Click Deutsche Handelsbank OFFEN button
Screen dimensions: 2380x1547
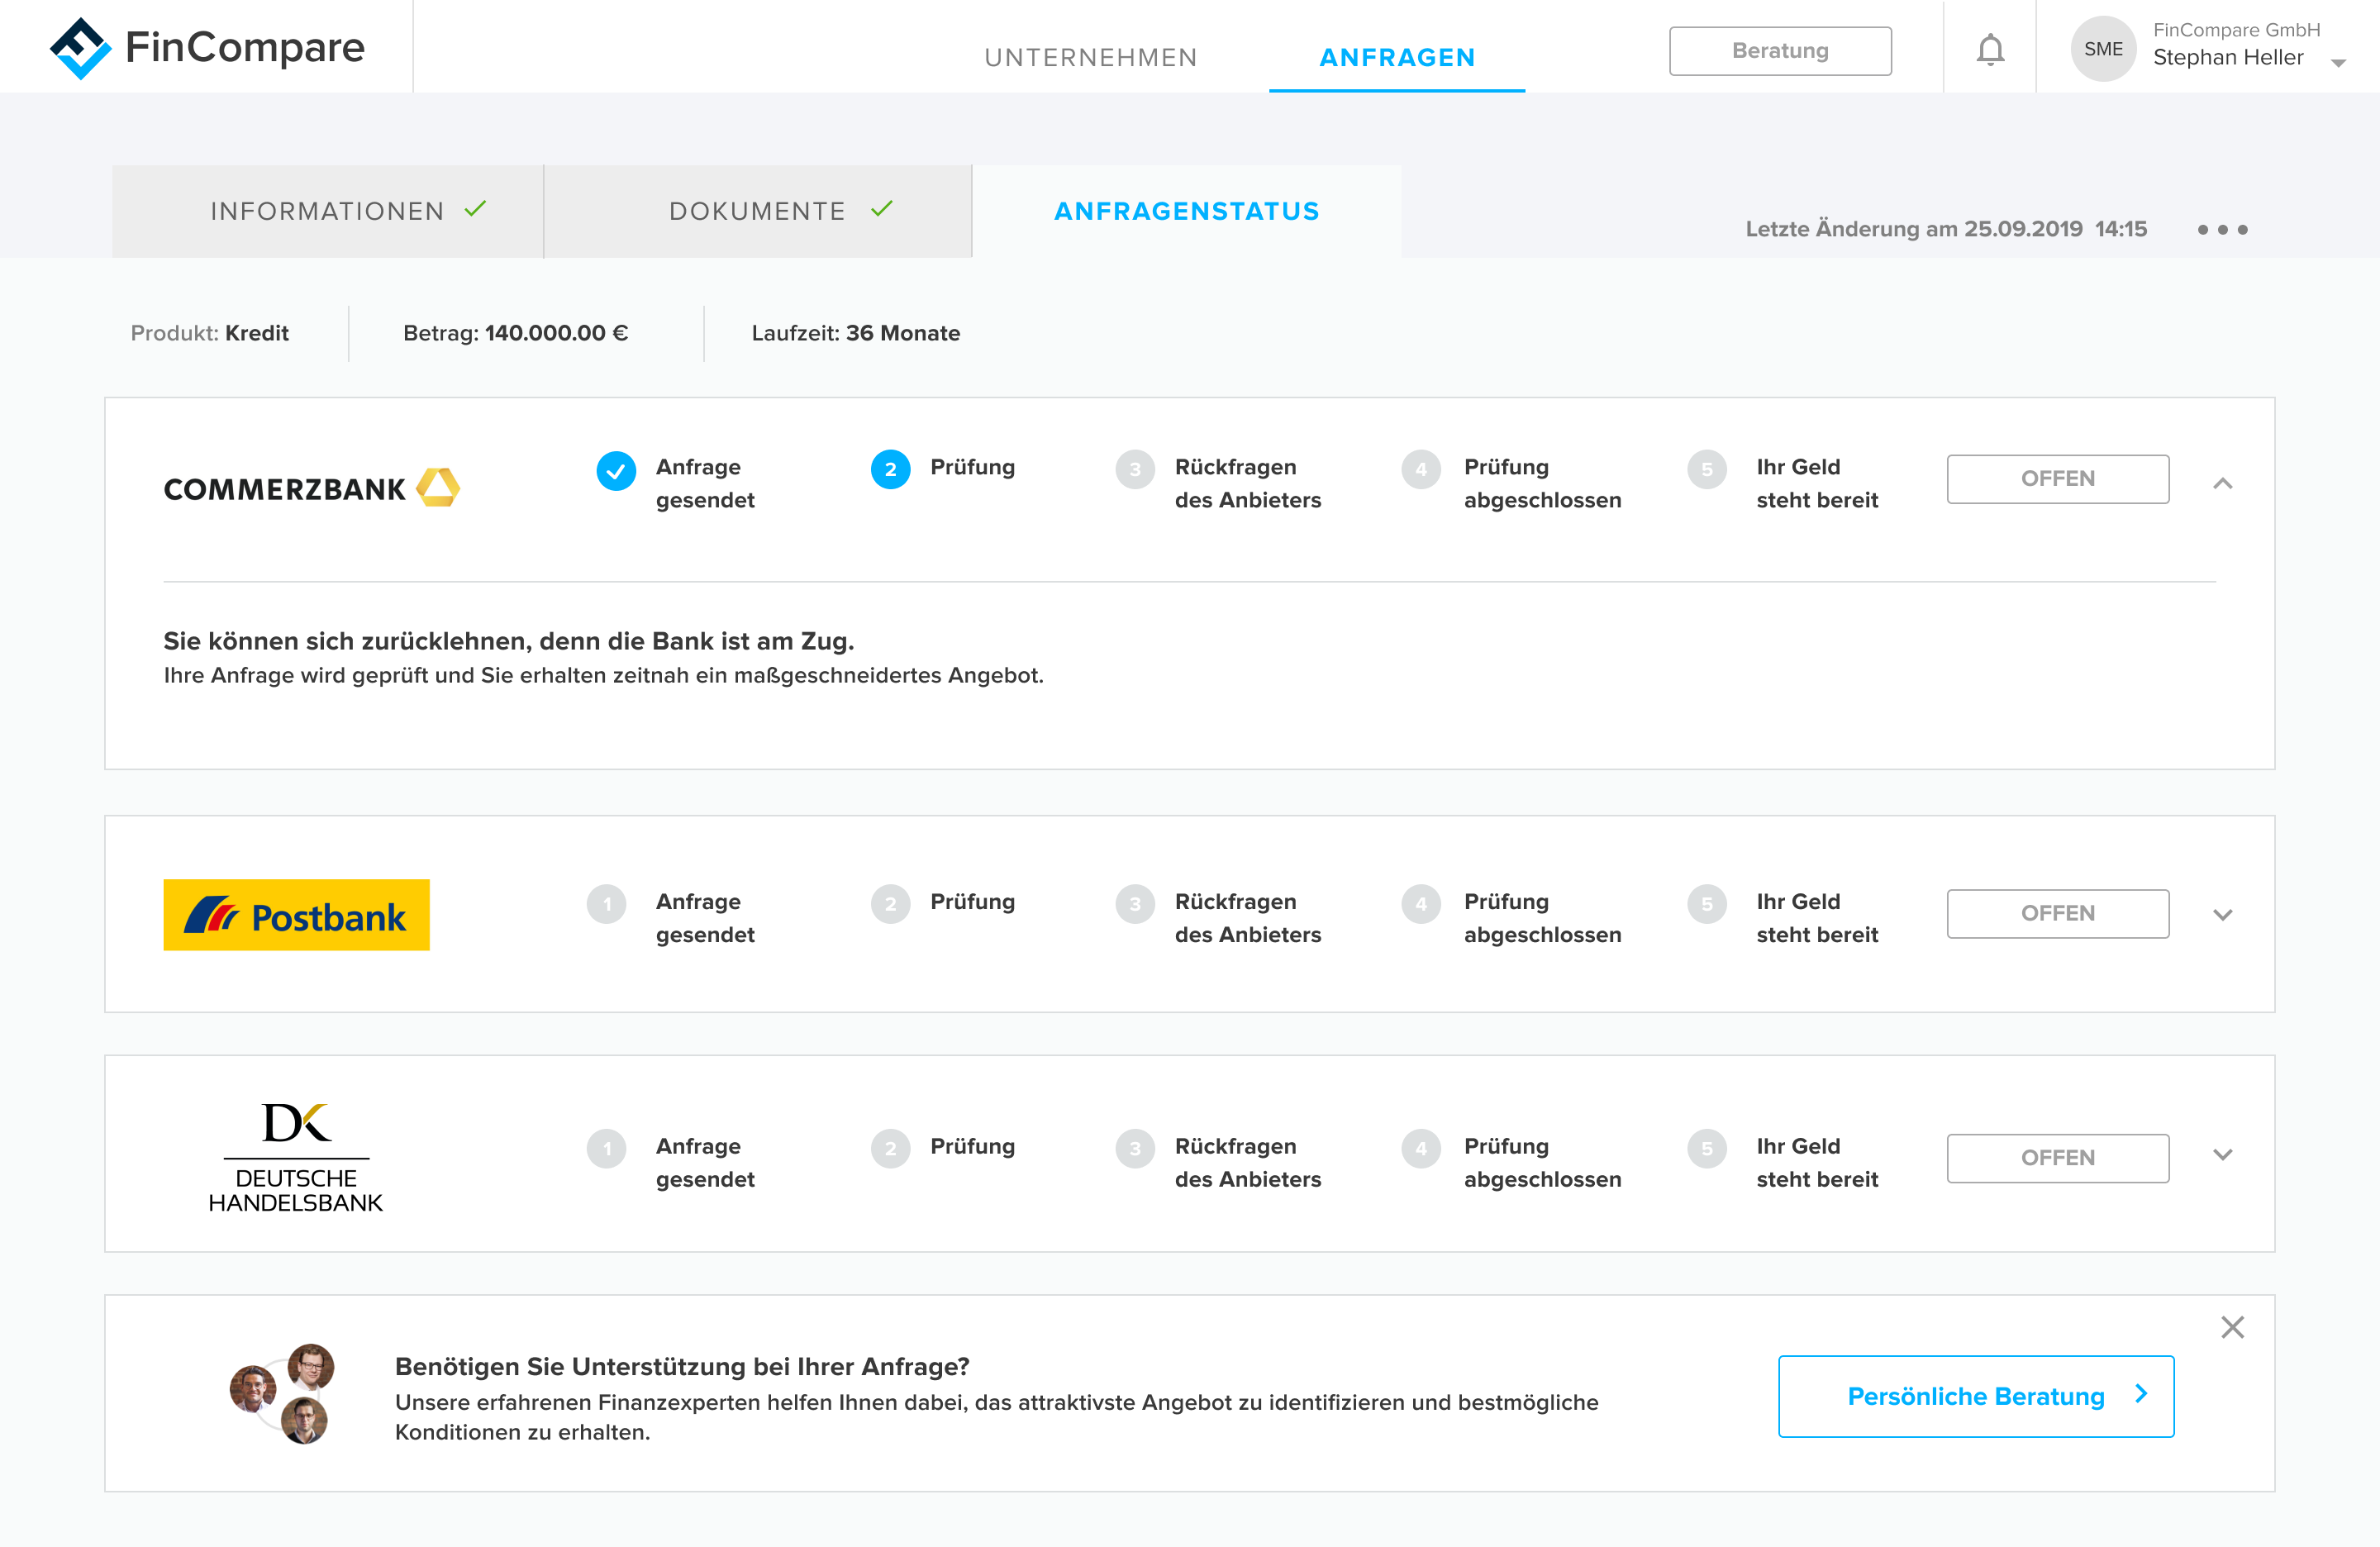(2058, 1158)
